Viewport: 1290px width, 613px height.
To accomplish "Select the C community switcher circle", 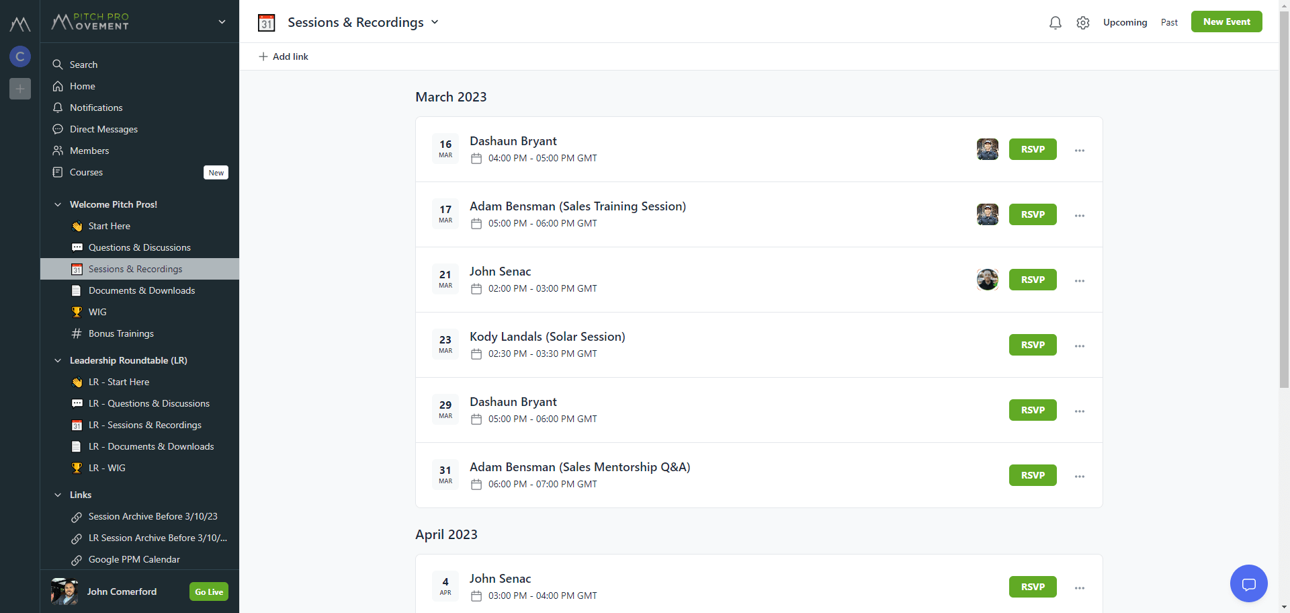I will (x=20, y=56).
